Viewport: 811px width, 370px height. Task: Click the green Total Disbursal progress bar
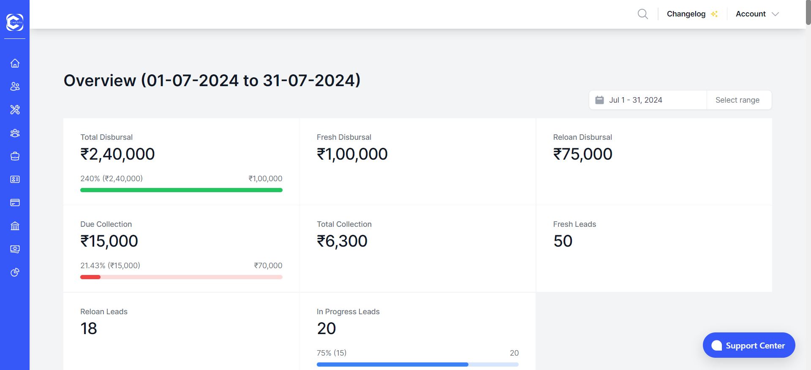pos(181,190)
